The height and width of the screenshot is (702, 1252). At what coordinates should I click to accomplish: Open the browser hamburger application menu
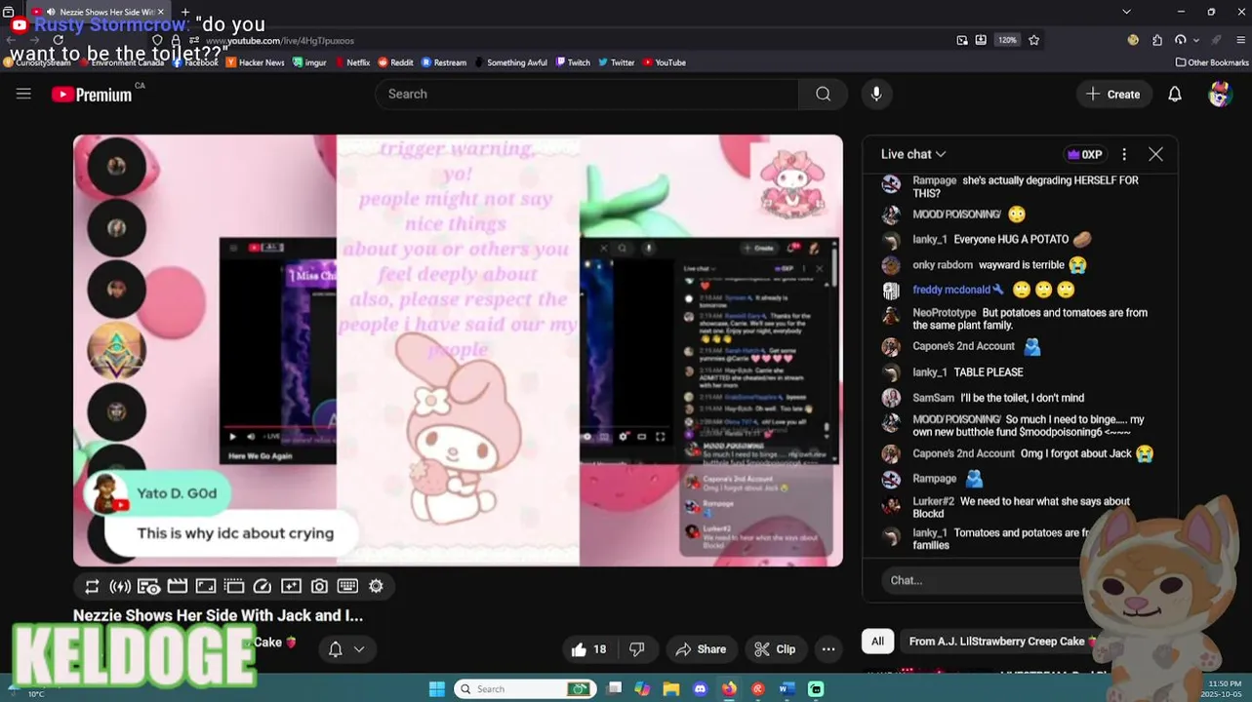click(x=1240, y=40)
